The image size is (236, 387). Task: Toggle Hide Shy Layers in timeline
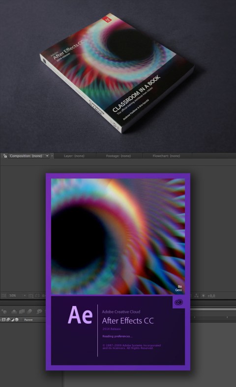pos(14,311)
